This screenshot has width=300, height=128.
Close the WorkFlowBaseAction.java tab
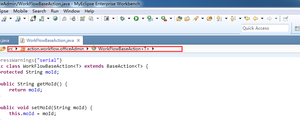coord(78,40)
